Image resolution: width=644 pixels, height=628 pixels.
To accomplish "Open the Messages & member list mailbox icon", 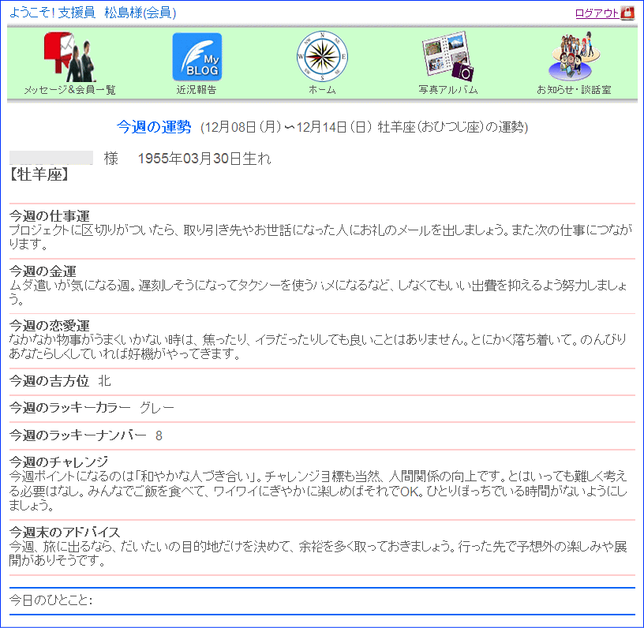I will pos(69,57).
